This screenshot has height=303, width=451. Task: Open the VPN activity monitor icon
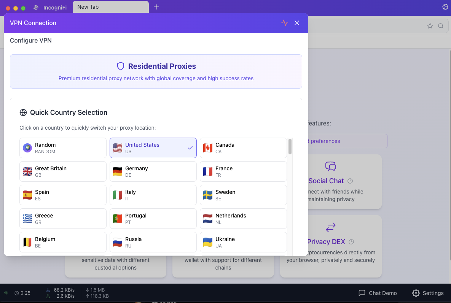[285, 23]
